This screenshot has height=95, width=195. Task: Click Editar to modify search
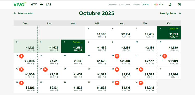coord(146,5)
